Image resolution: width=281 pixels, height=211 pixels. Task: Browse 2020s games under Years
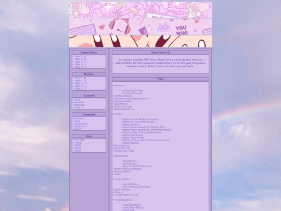coord(78,151)
